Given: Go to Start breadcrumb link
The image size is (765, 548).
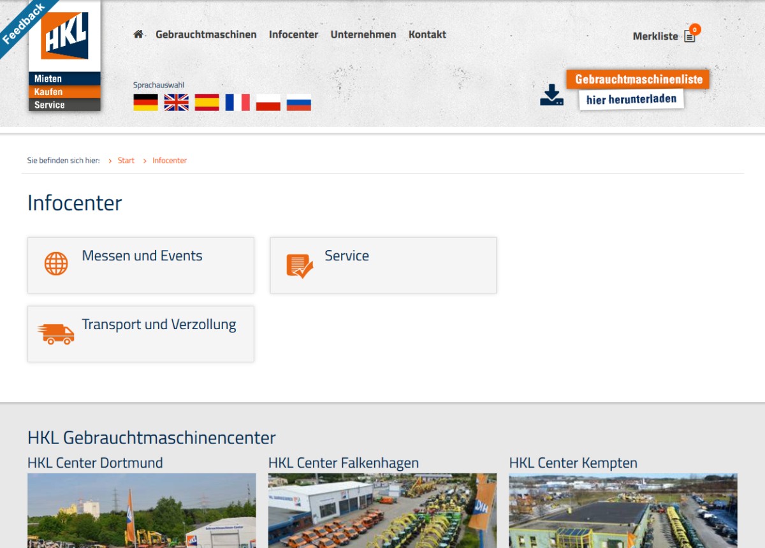Looking at the screenshot, I should (x=126, y=161).
